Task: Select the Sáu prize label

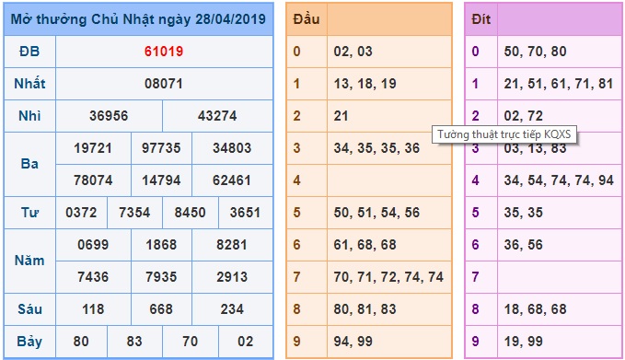Action: [29, 309]
